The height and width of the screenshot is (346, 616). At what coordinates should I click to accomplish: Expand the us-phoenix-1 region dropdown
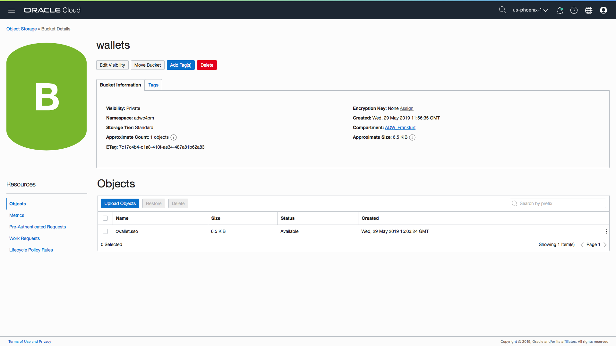[530, 10]
